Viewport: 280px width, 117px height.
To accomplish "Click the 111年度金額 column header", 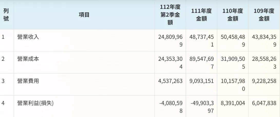I will tap(201, 15).
